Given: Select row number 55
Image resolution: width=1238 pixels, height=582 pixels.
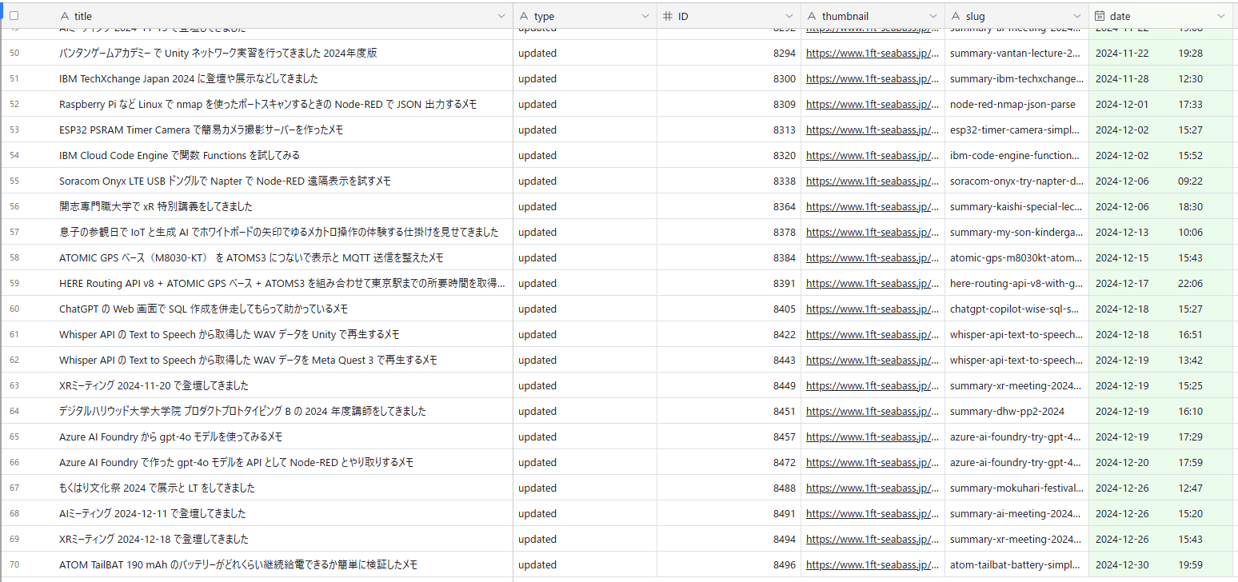Looking at the screenshot, I should point(14,181).
